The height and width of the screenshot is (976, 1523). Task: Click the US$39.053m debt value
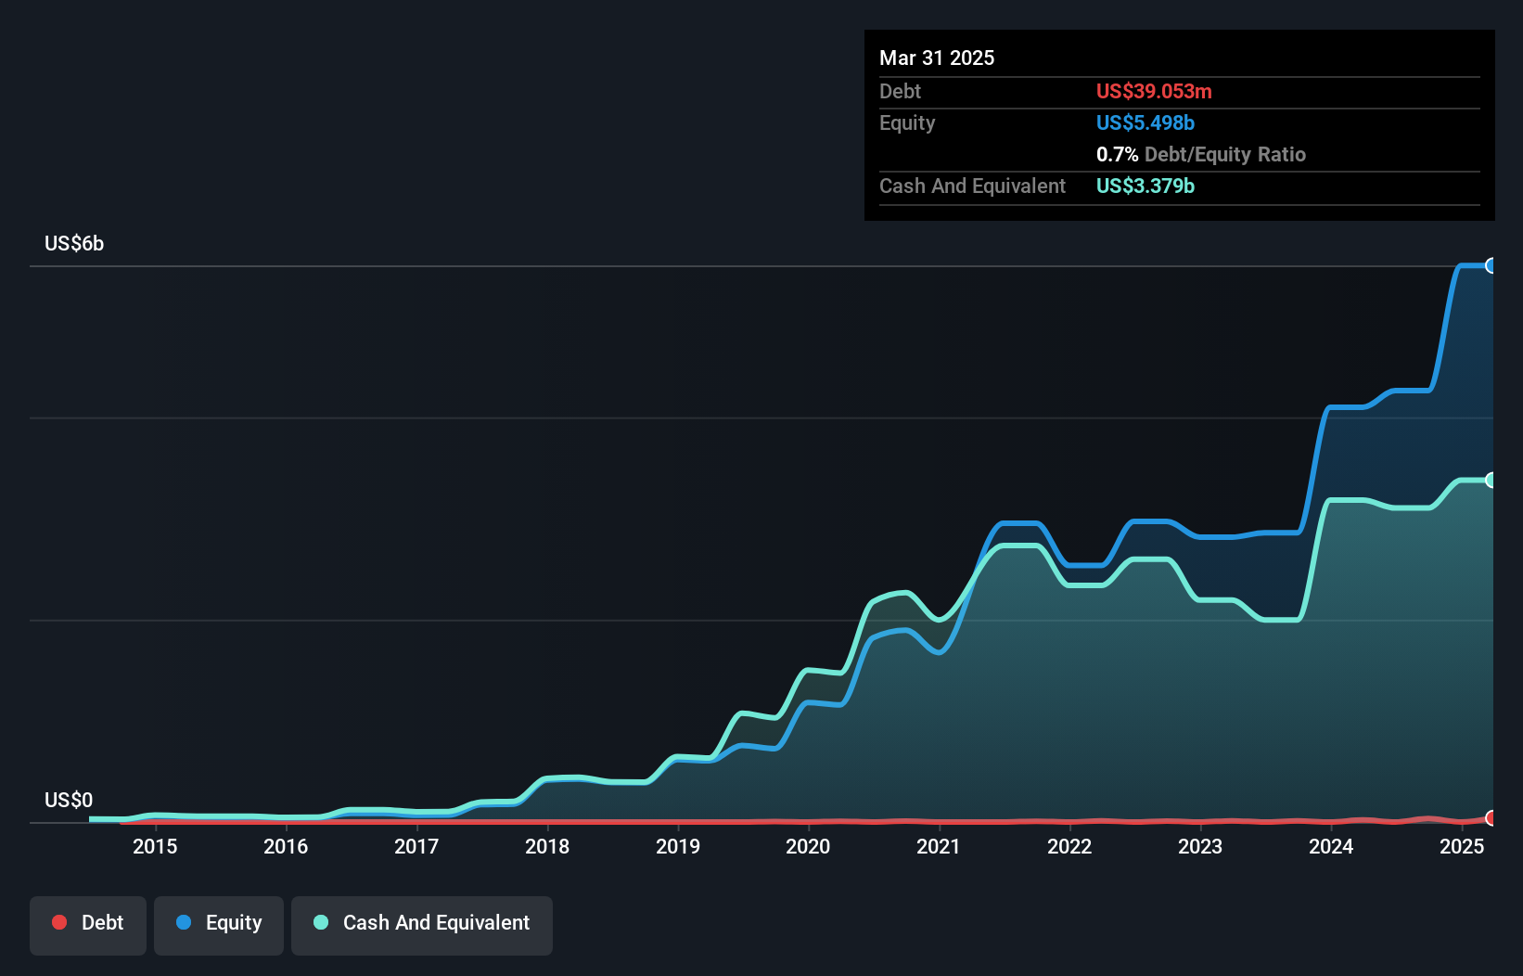(x=1154, y=91)
